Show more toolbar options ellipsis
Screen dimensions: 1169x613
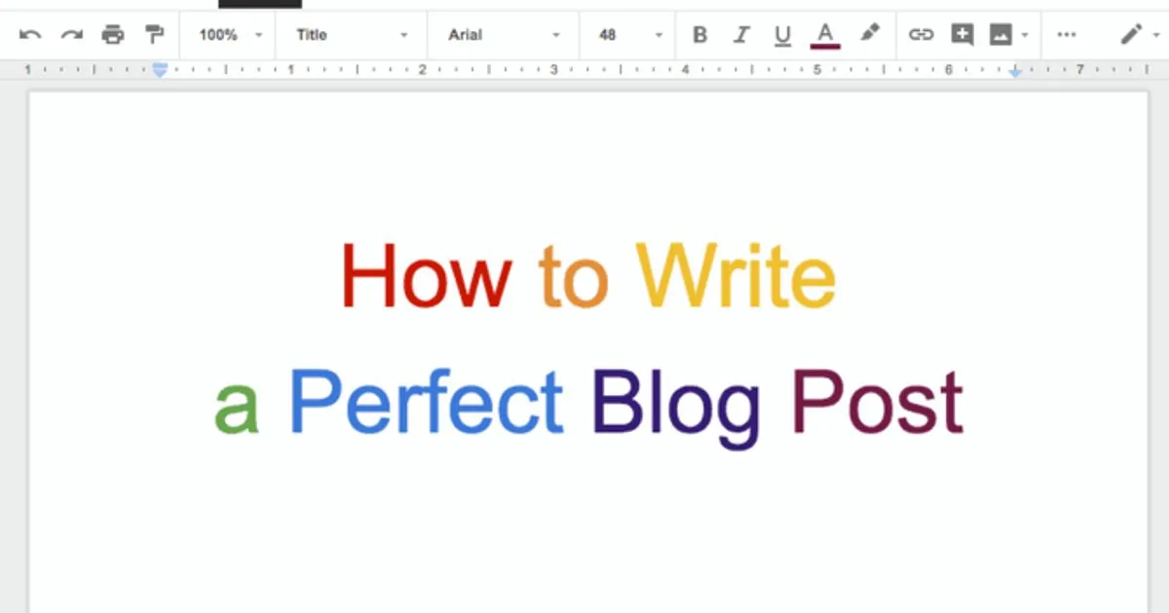point(1067,35)
